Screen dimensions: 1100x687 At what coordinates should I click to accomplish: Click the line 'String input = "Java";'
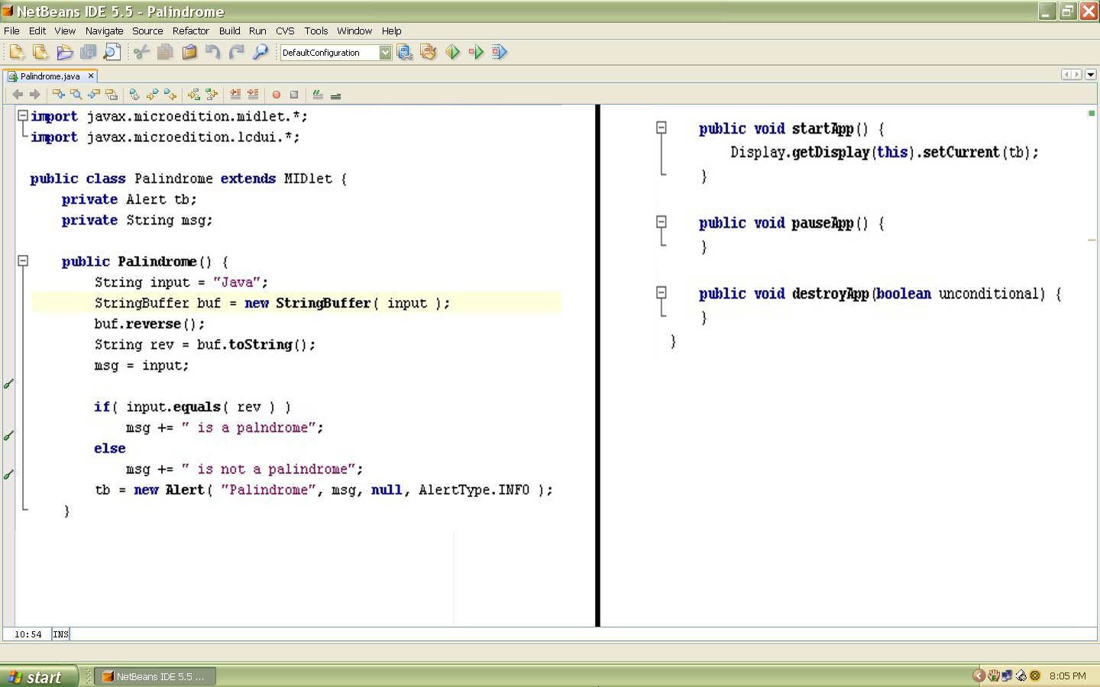(x=181, y=282)
